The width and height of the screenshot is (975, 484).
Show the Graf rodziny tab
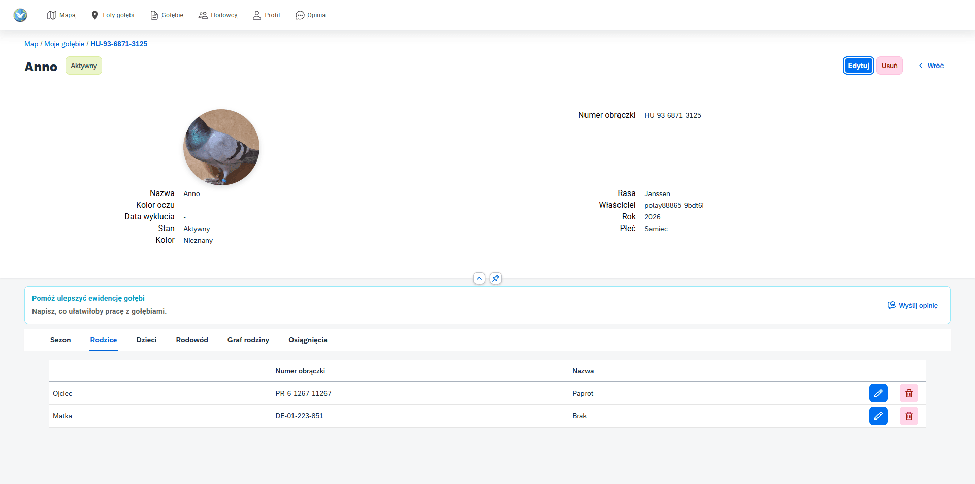click(248, 340)
